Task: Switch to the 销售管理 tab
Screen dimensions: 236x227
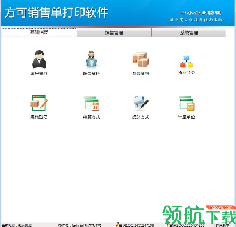Action: pos(114,32)
